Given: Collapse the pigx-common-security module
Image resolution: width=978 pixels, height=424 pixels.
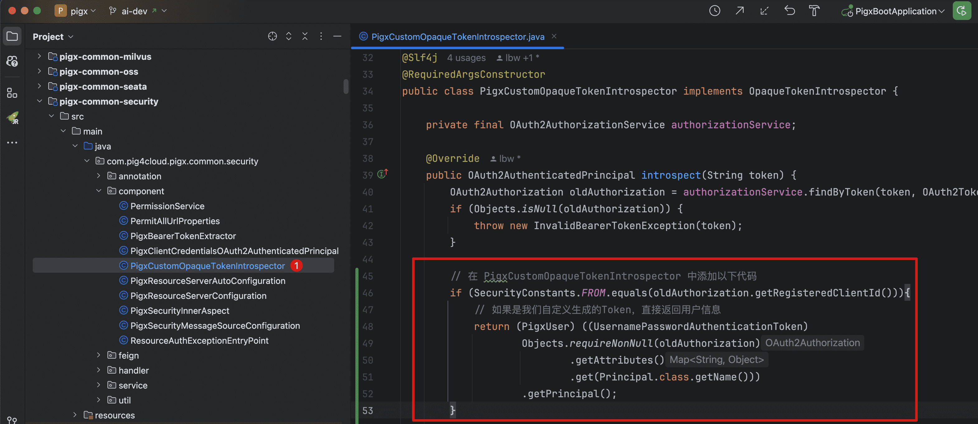Looking at the screenshot, I should (x=39, y=101).
